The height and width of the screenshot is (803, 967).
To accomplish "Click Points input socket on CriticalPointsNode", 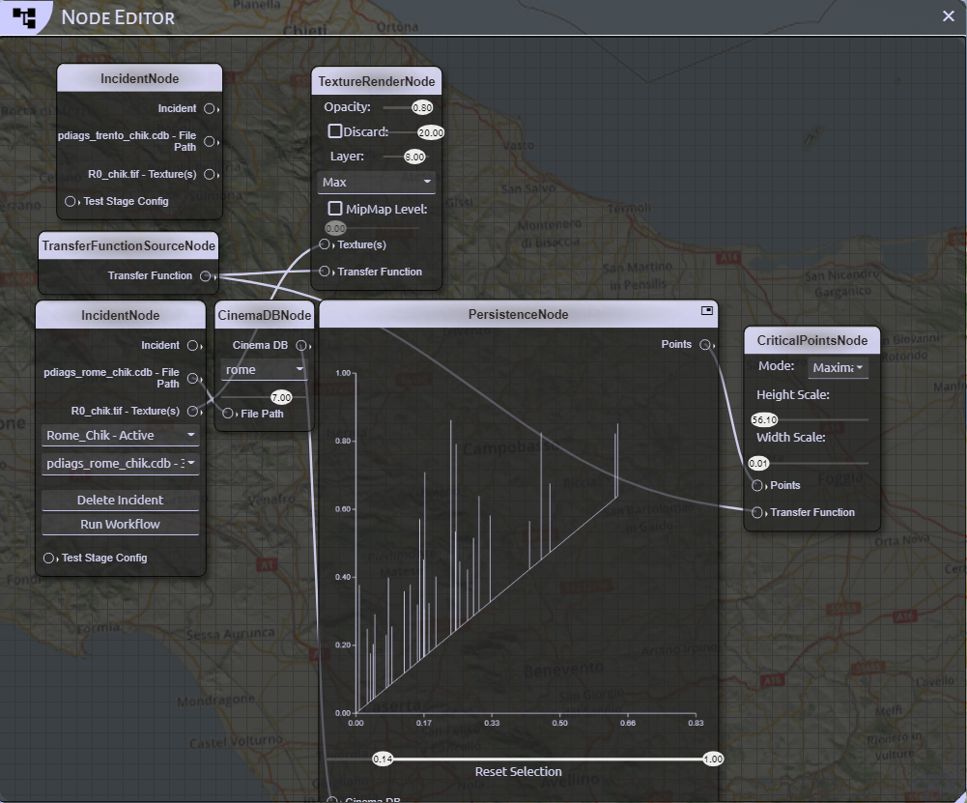I will 757,486.
